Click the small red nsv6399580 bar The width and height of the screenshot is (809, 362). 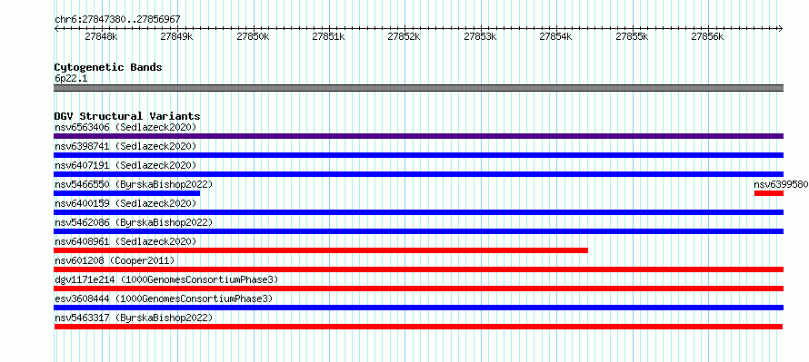click(769, 193)
